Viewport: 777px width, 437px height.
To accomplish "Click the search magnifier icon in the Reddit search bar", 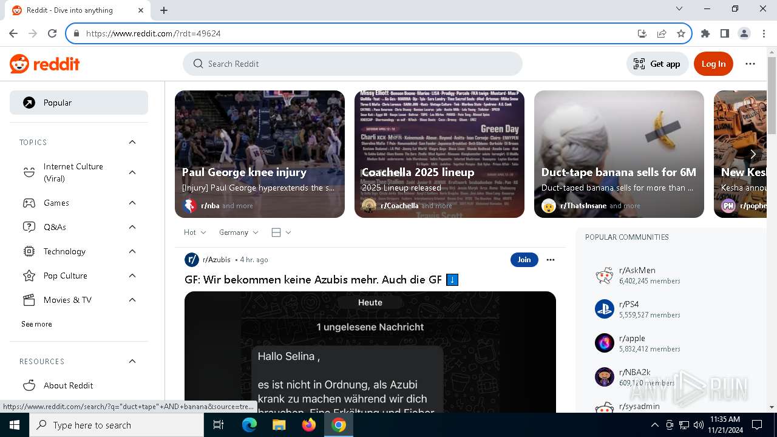I will pos(198,64).
